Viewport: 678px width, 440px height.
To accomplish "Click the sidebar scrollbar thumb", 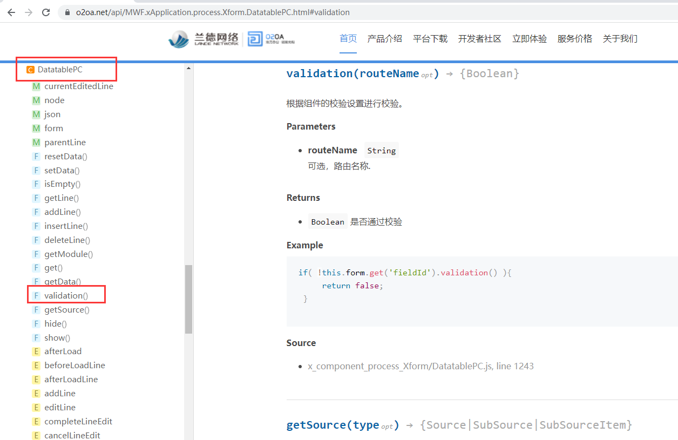I will point(188,299).
